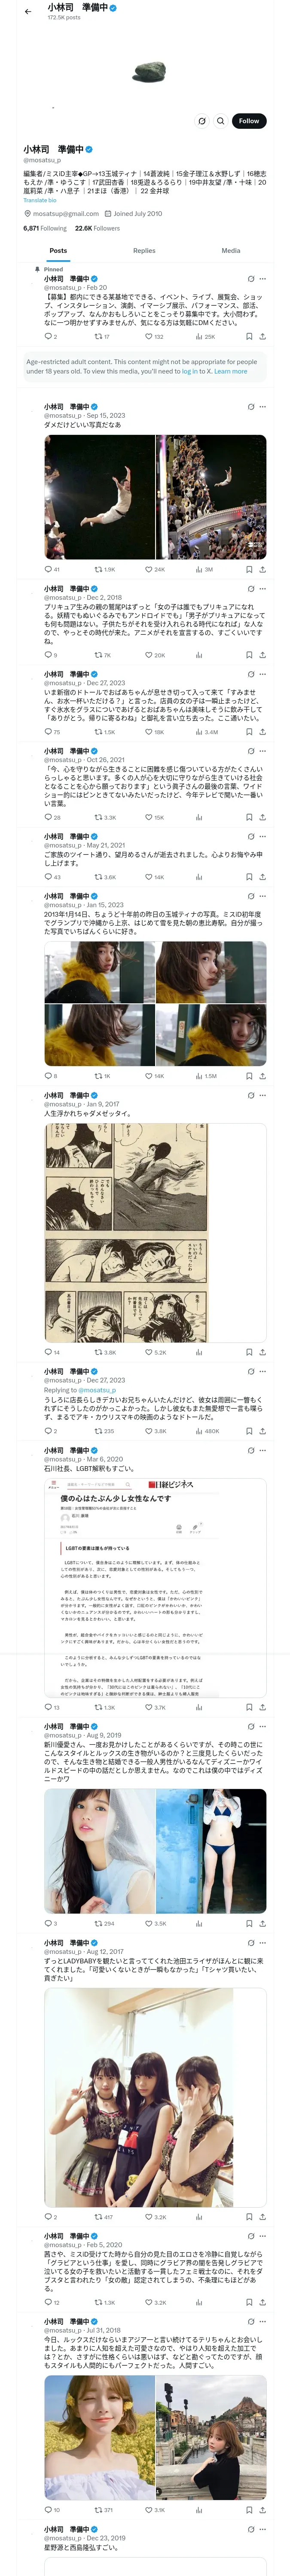Like the Sep 15, 2023 post
Viewport: 290px width, 2576px height.
tap(154, 569)
